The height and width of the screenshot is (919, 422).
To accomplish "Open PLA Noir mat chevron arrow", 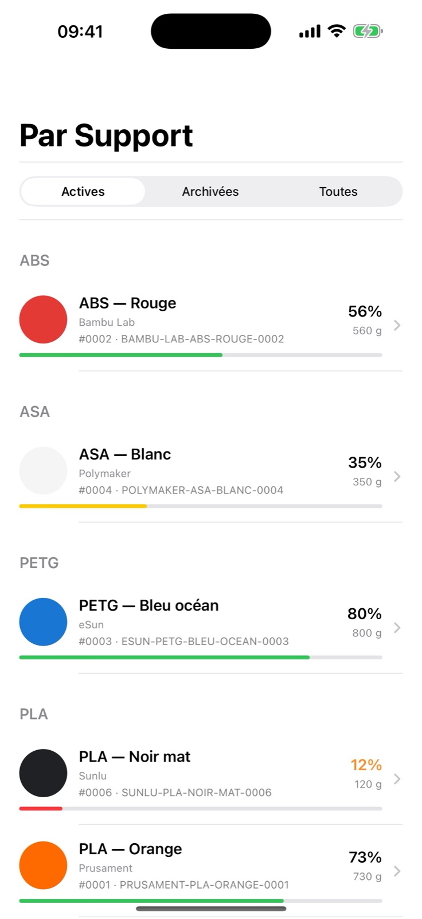I will (397, 778).
